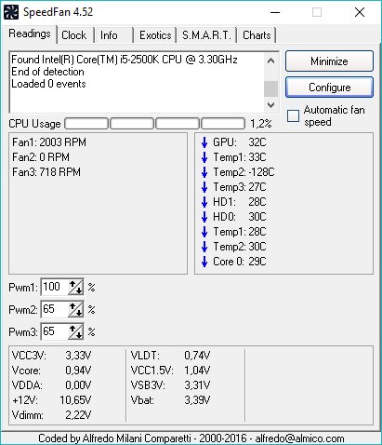
Task: Click the VDDA 0,00V voltage reading
Action: (51, 385)
